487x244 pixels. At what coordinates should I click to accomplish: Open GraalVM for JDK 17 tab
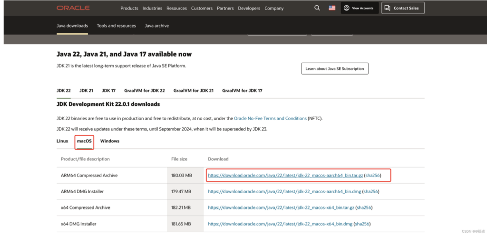coord(242,91)
